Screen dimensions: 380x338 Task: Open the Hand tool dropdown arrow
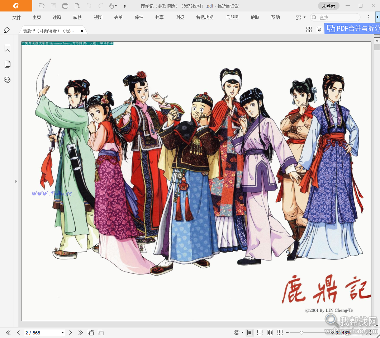click(116, 6)
